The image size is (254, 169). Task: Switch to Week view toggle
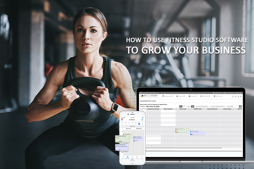tap(188, 106)
